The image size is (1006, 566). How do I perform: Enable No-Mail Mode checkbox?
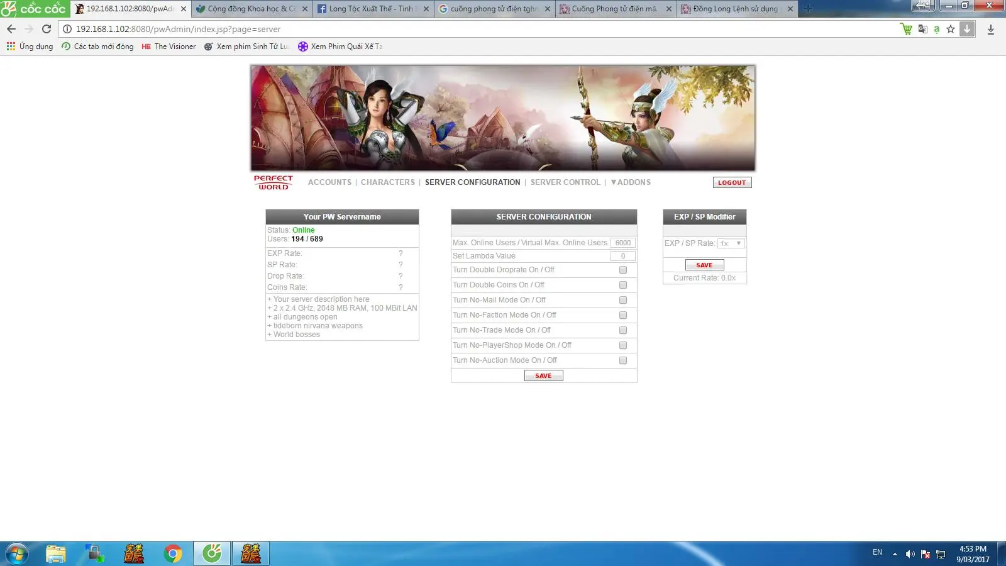click(623, 300)
